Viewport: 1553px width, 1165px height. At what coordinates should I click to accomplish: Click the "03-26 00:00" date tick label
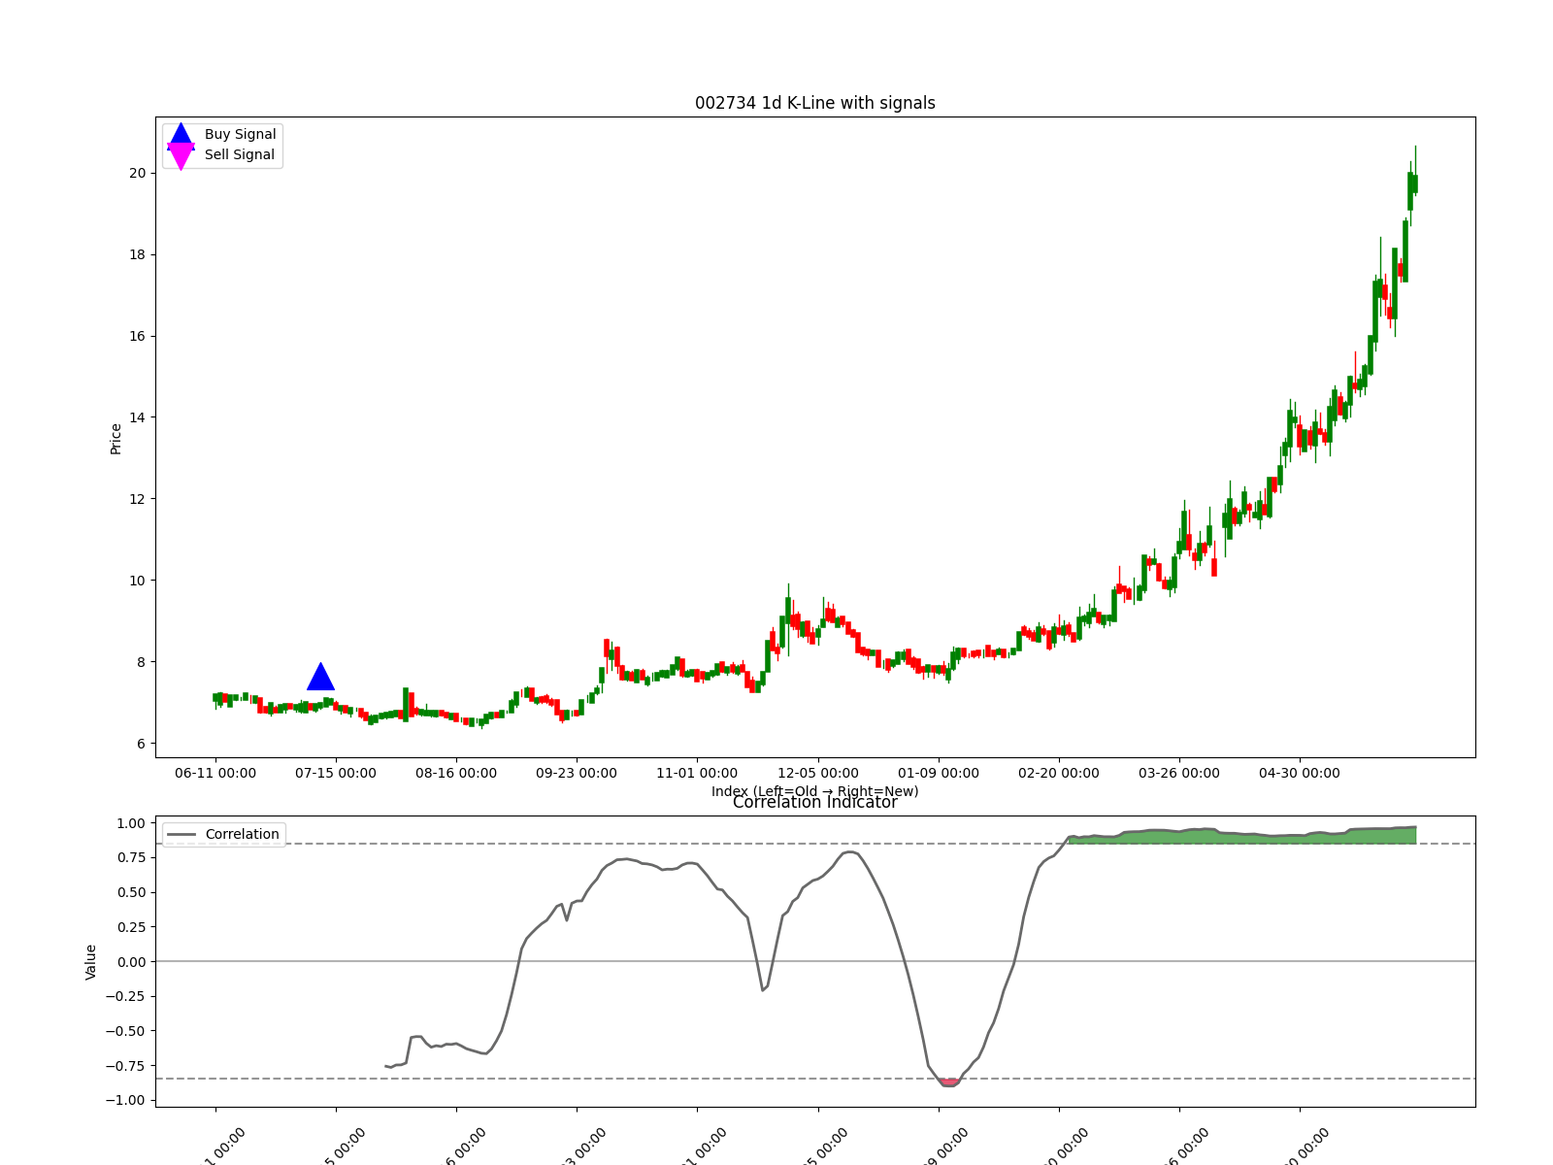tap(1179, 773)
